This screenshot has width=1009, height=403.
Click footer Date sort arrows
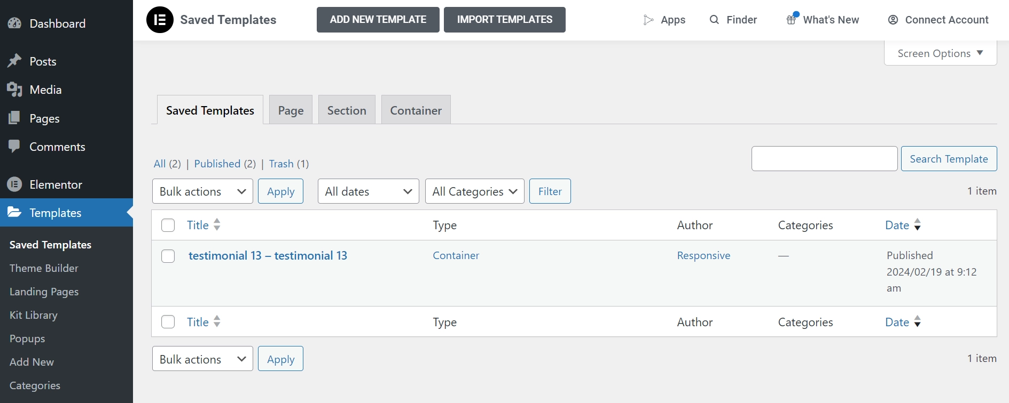click(x=918, y=322)
